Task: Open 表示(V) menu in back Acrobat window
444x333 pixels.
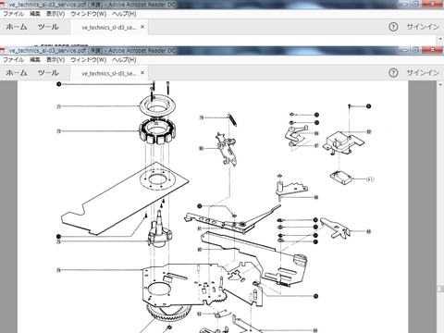Action: pyautogui.click(x=55, y=14)
